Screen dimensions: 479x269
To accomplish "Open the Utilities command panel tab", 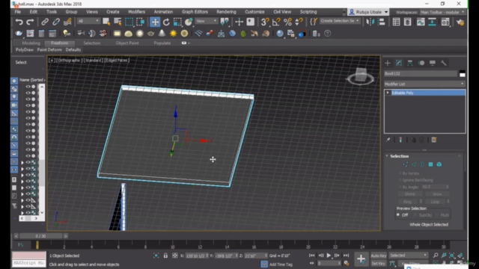I will (x=444, y=63).
